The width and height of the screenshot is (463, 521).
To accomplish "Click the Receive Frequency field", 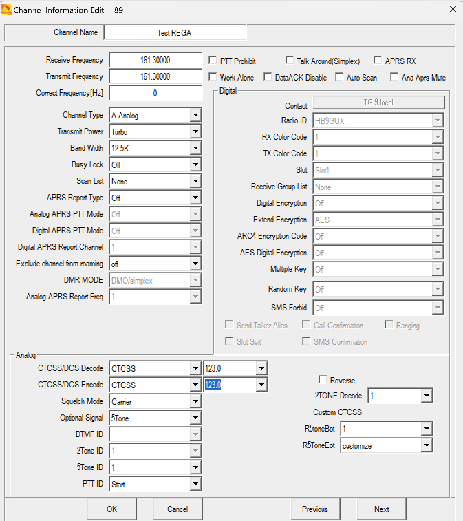I will click(155, 60).
